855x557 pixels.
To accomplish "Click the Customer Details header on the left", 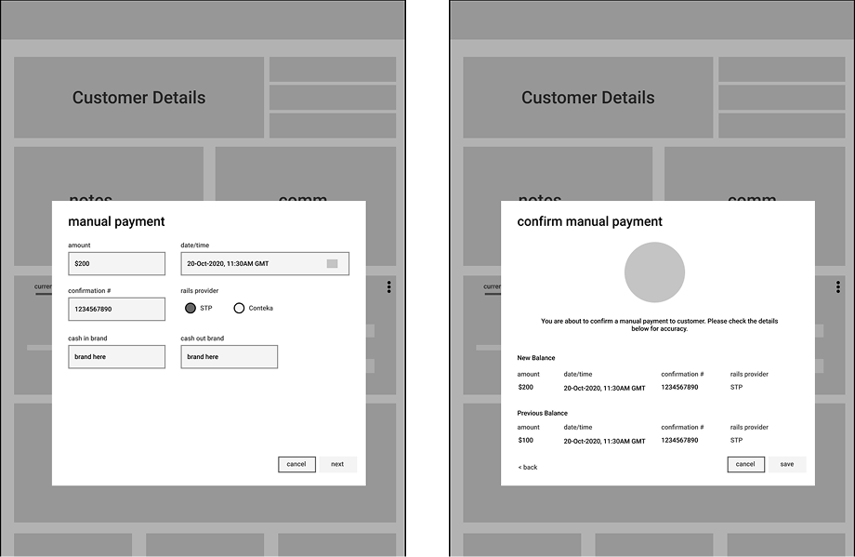I will (x=139, y=98).
